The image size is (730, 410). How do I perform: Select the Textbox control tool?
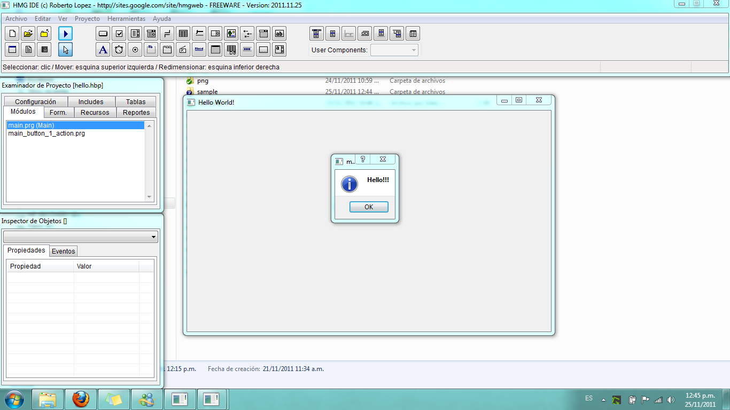[x=279, y=33]
